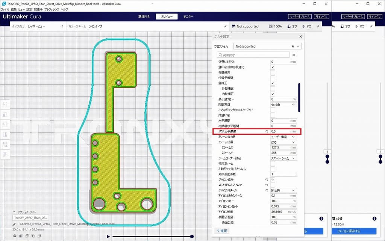Open the Zシーム合わせ dropdown
Screen dimensions: 385x241
pos(283,137)
